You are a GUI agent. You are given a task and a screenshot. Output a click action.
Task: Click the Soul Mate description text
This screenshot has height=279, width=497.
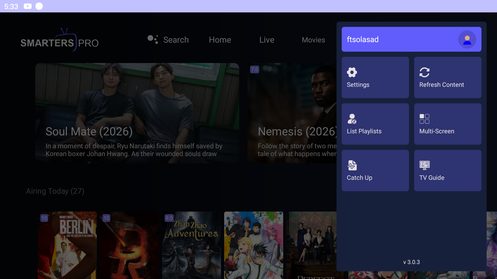pyautogui.click(x=134, y=150)
